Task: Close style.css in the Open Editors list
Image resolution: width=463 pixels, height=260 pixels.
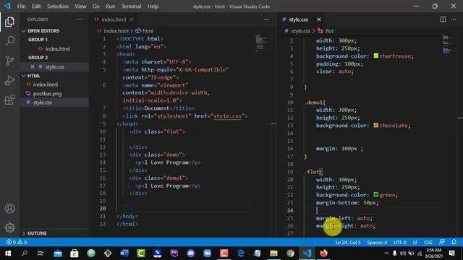Action: [x=33, y=66]
